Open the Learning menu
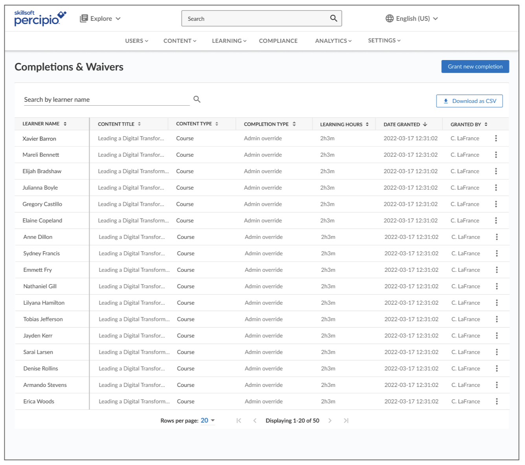 pos(229,41)
